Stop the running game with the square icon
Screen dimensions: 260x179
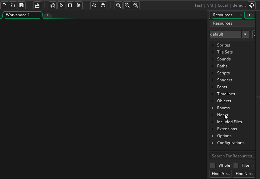[x=70, y=5]
